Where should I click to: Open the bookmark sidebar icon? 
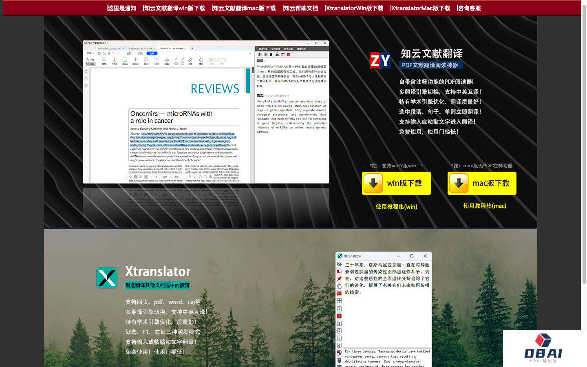pos(86,79)
